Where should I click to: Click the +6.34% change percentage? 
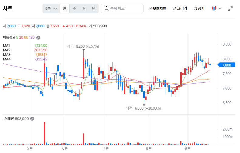(x=80, y=26)
